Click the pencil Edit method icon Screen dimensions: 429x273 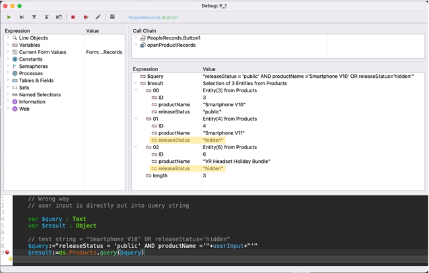98,16
